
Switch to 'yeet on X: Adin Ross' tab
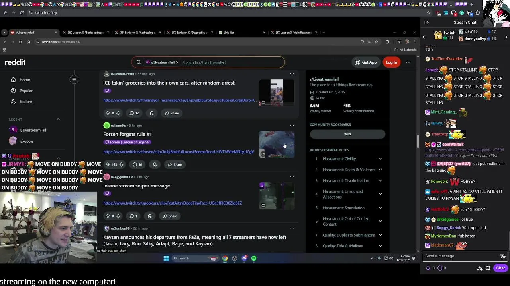[294, 33]
